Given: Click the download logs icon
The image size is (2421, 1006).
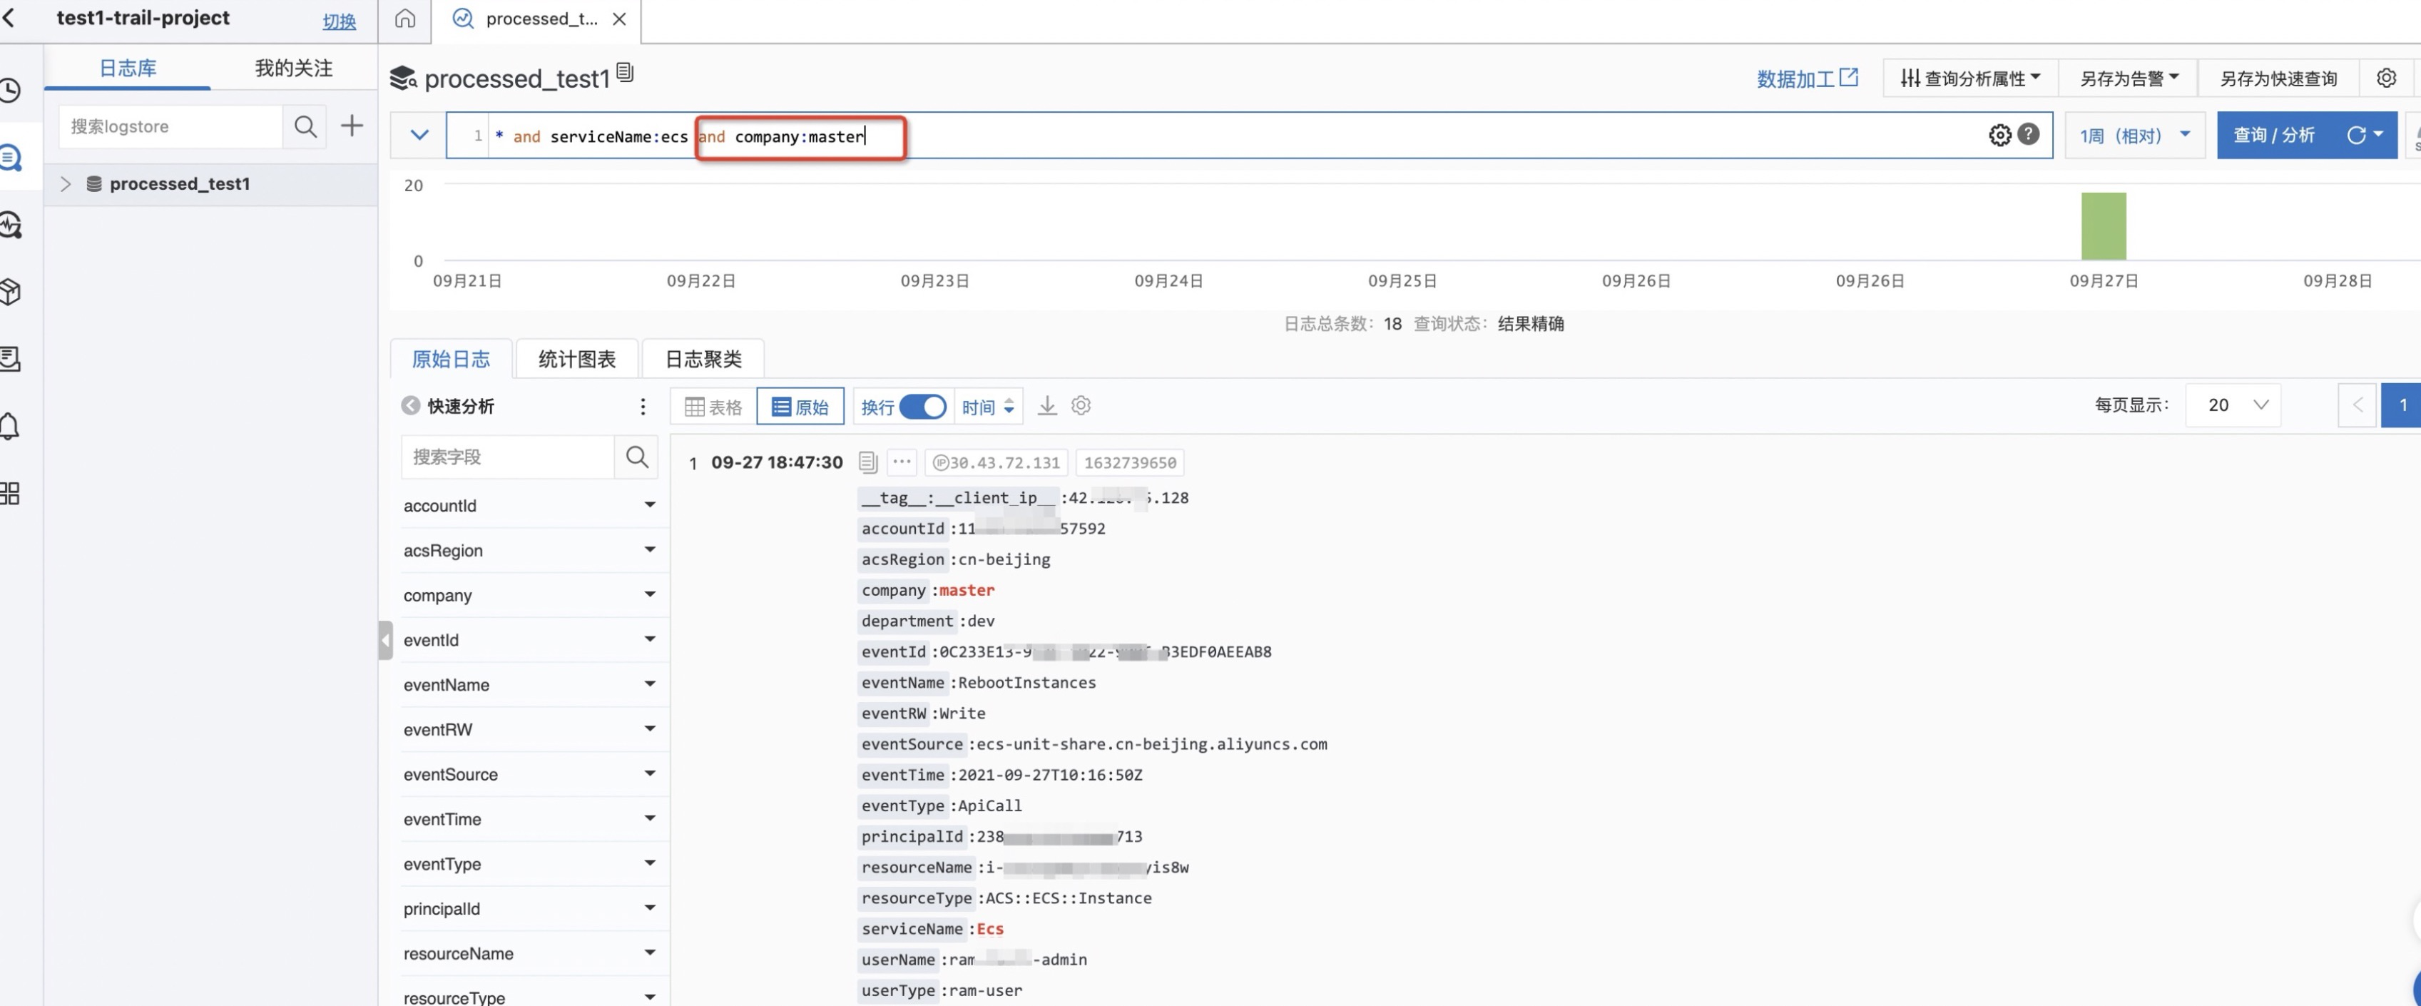Looking at the screenshot, I should coord(1047,406).
